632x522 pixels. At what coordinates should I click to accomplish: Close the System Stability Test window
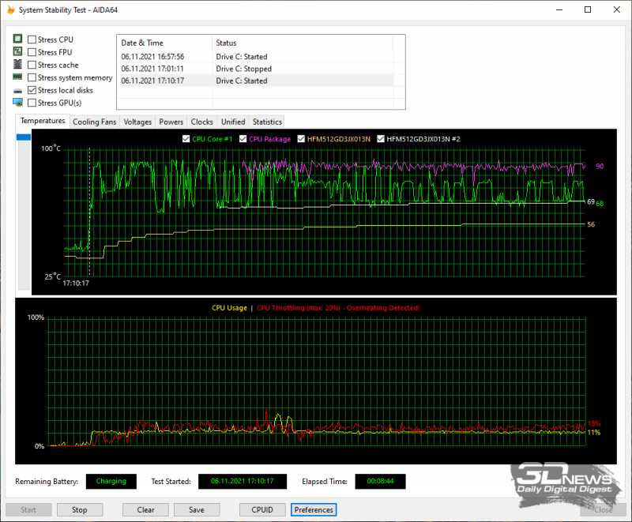click(617, 9)
